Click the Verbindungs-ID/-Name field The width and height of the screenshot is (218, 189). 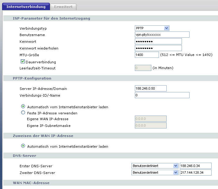tap(162, 95)
